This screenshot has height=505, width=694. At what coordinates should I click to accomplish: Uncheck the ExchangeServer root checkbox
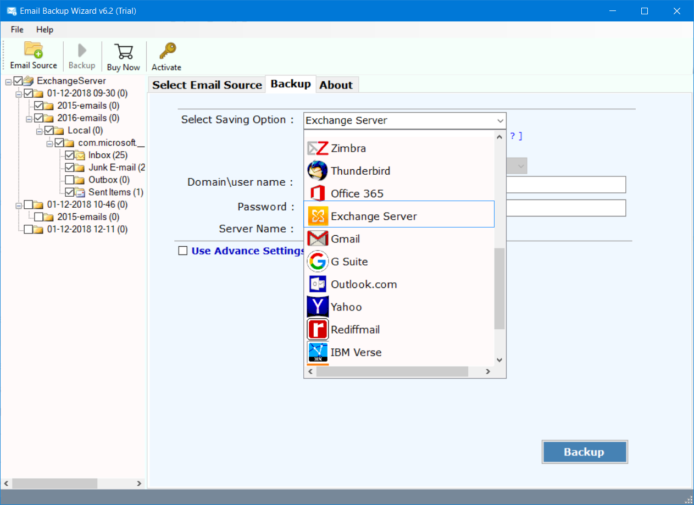pyautogui.click(x=18, y=81)
